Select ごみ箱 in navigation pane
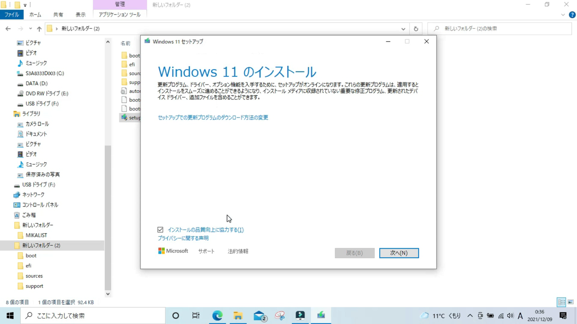The width and height of the screenshot is (577, 324). click(x=29, y=215)
